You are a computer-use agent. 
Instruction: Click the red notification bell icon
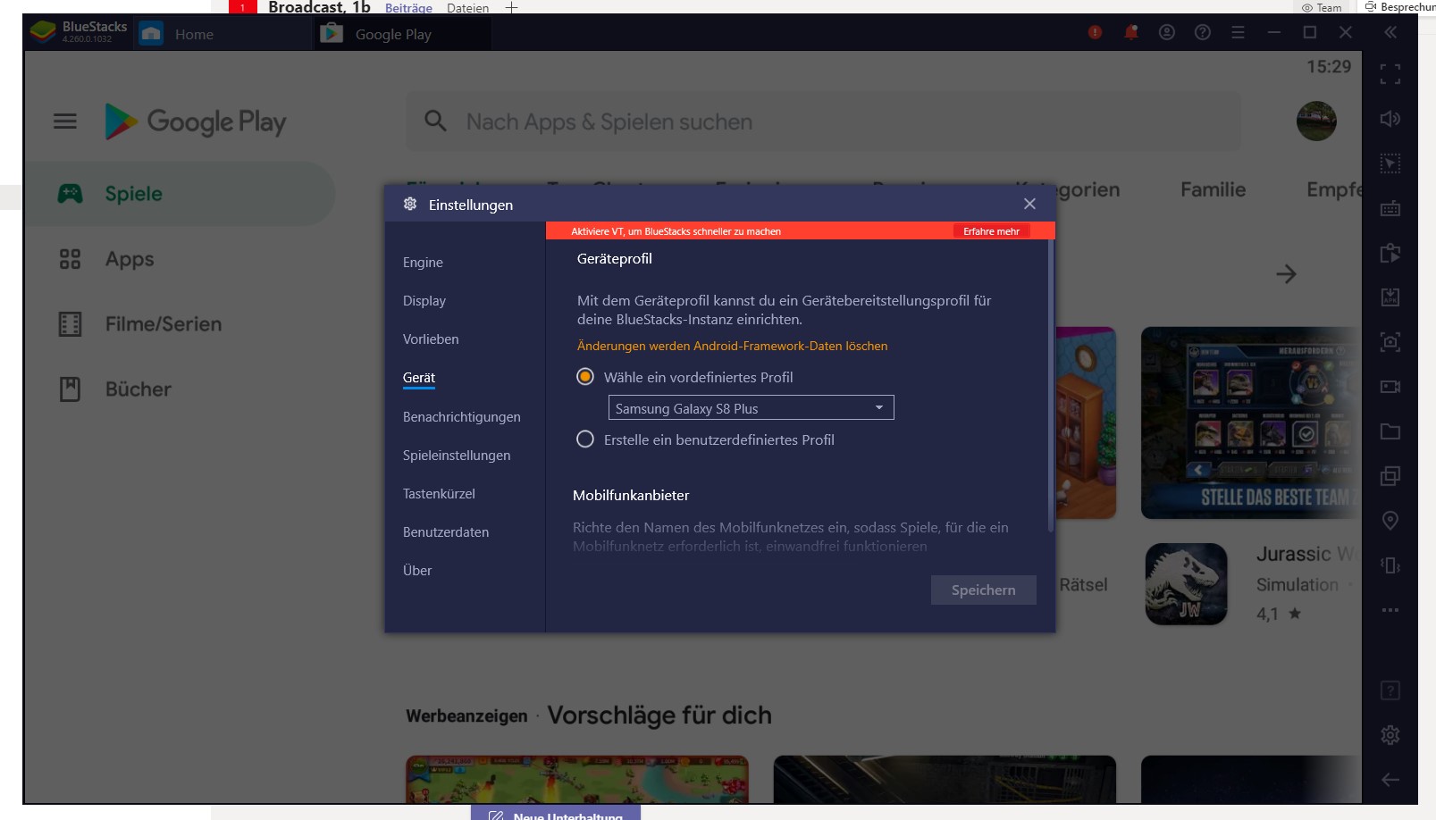click(1130, 33)
